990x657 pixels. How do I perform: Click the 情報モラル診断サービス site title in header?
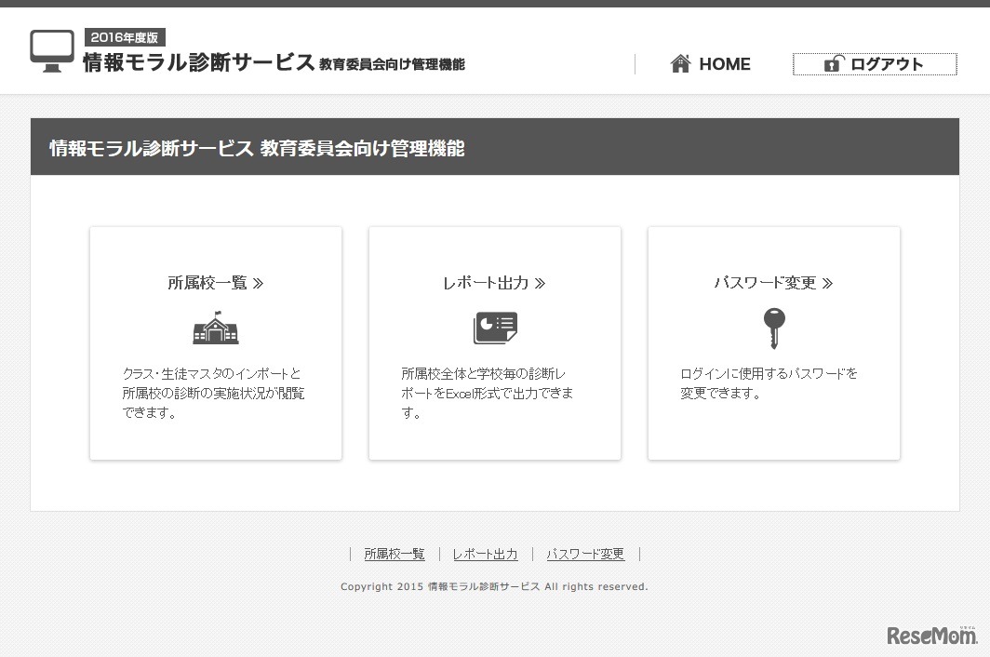(x=199, y=63)
